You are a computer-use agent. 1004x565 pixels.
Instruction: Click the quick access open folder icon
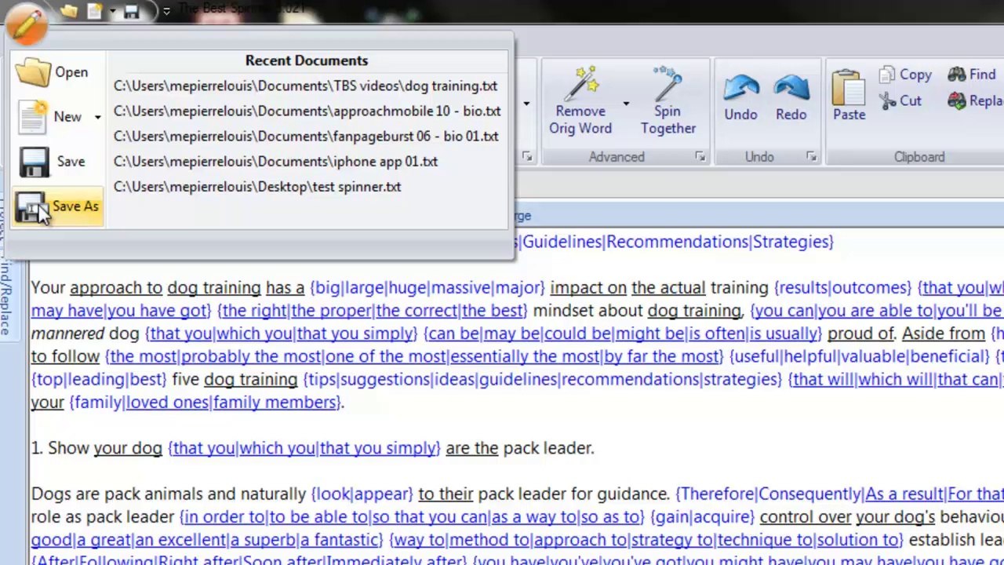tap(70, 11)
